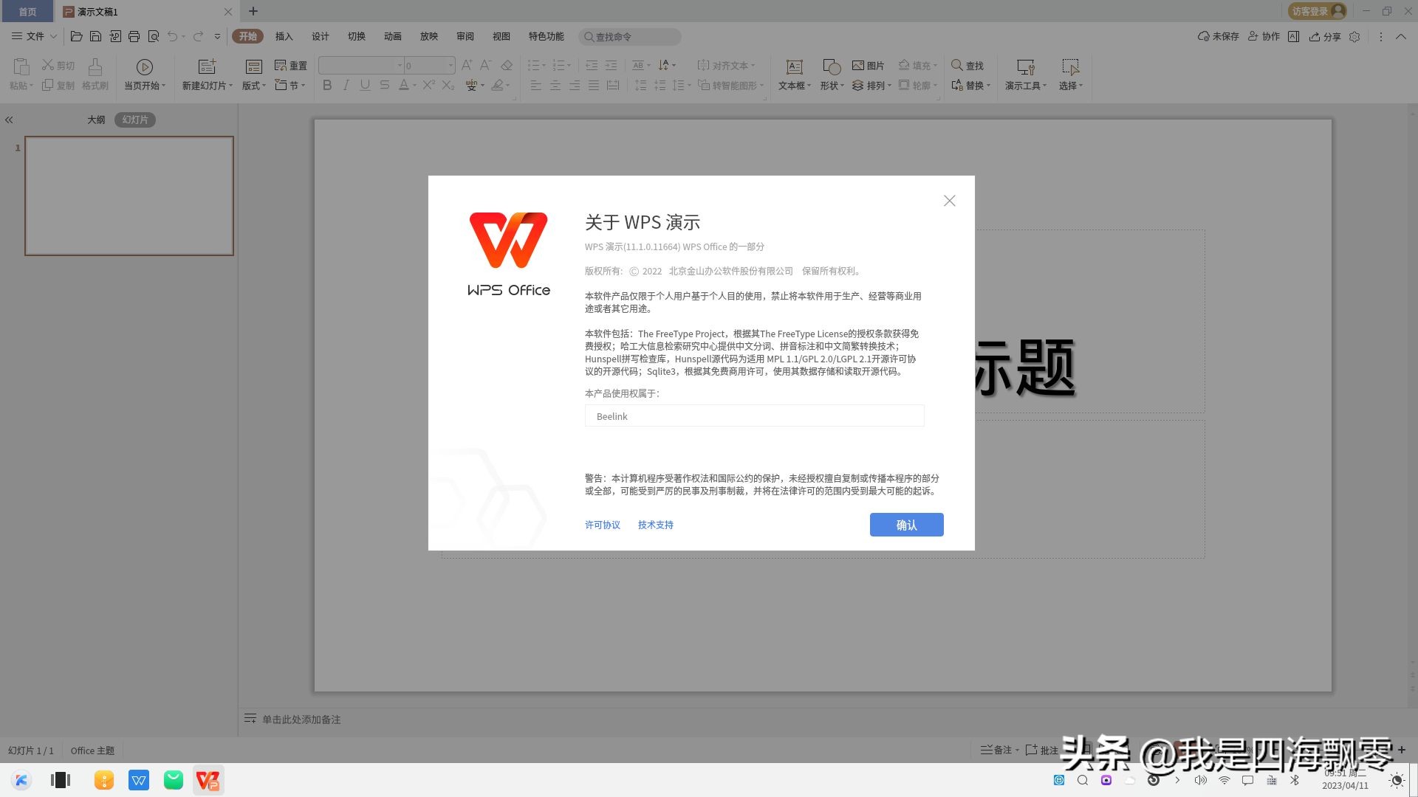
Task: Toggle underline formatting
Action: tap(365, 85)
